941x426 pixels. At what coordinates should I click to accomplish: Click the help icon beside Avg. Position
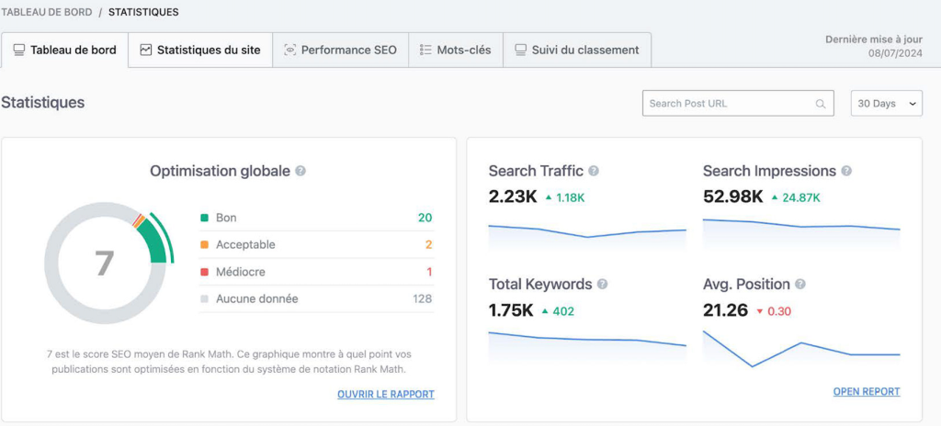pyautogui.click(x=800, y=285)
